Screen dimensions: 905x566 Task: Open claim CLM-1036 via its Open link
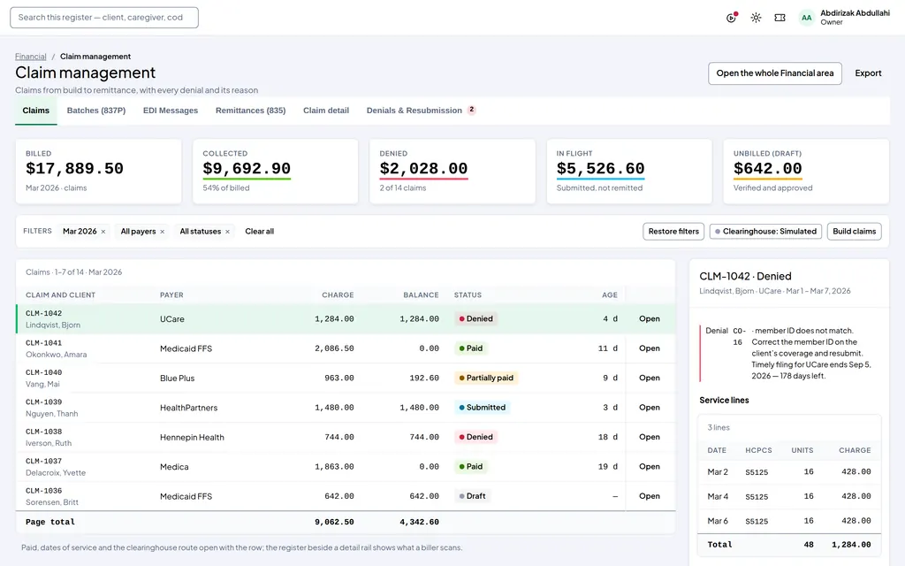[650, 496]
